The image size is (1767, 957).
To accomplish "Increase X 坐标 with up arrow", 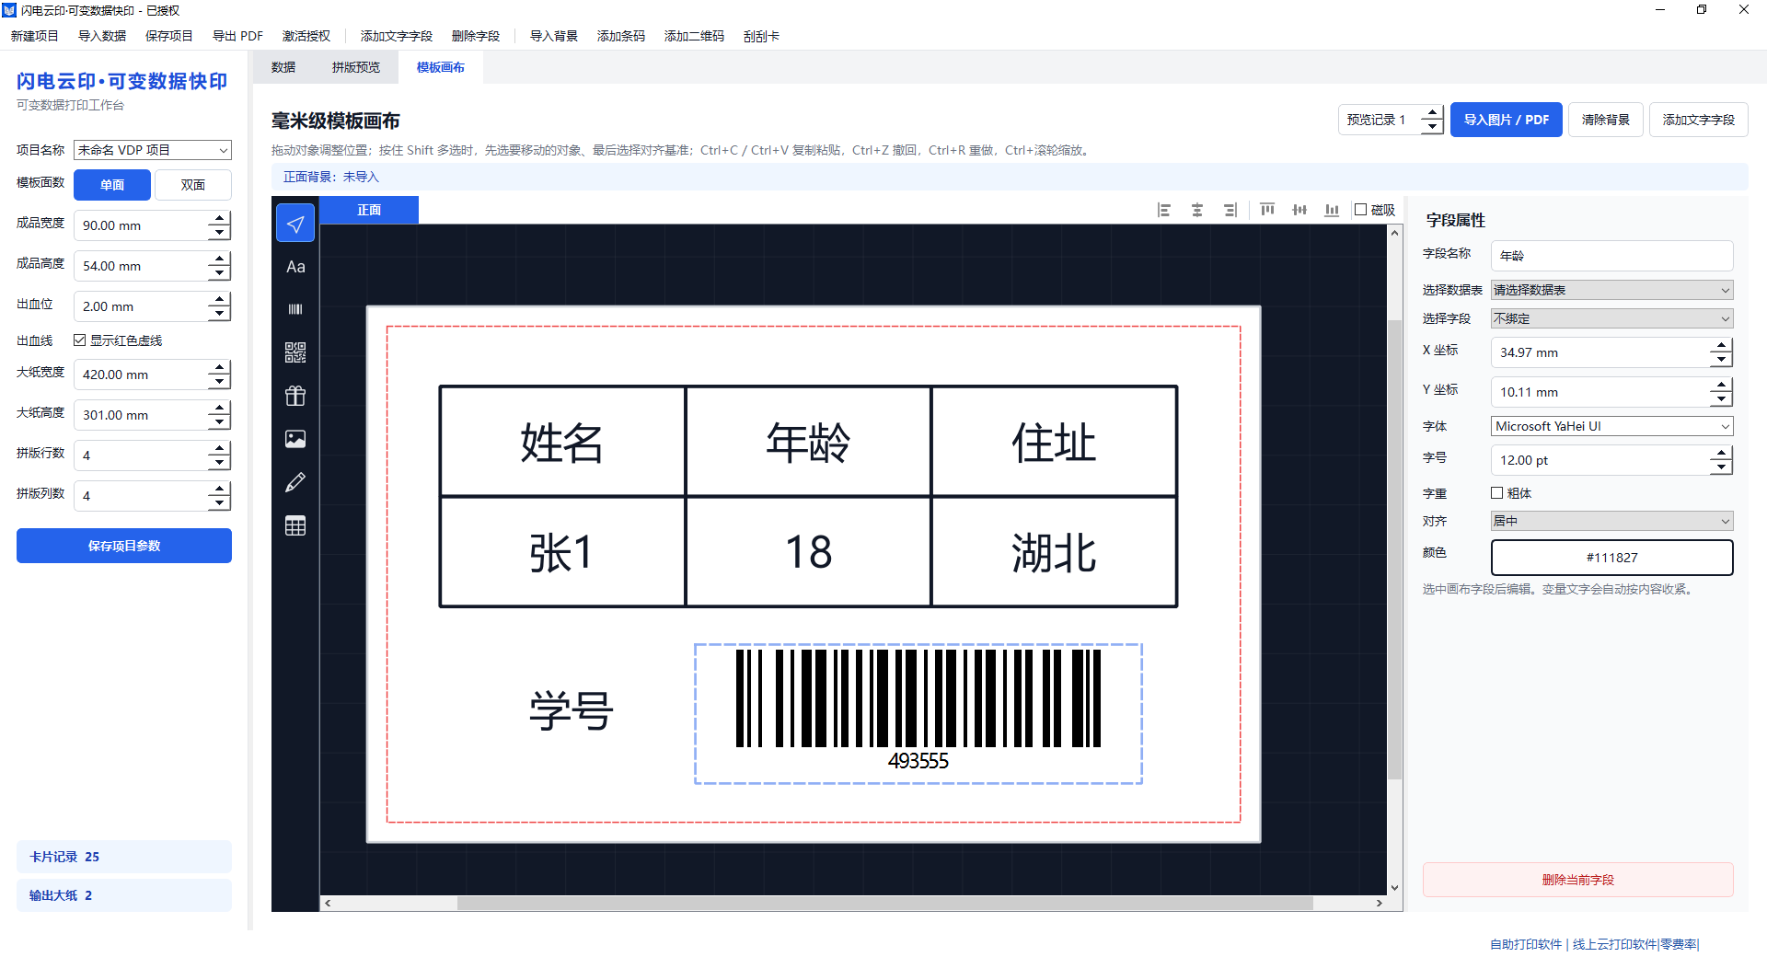I will click(1721, 345).
